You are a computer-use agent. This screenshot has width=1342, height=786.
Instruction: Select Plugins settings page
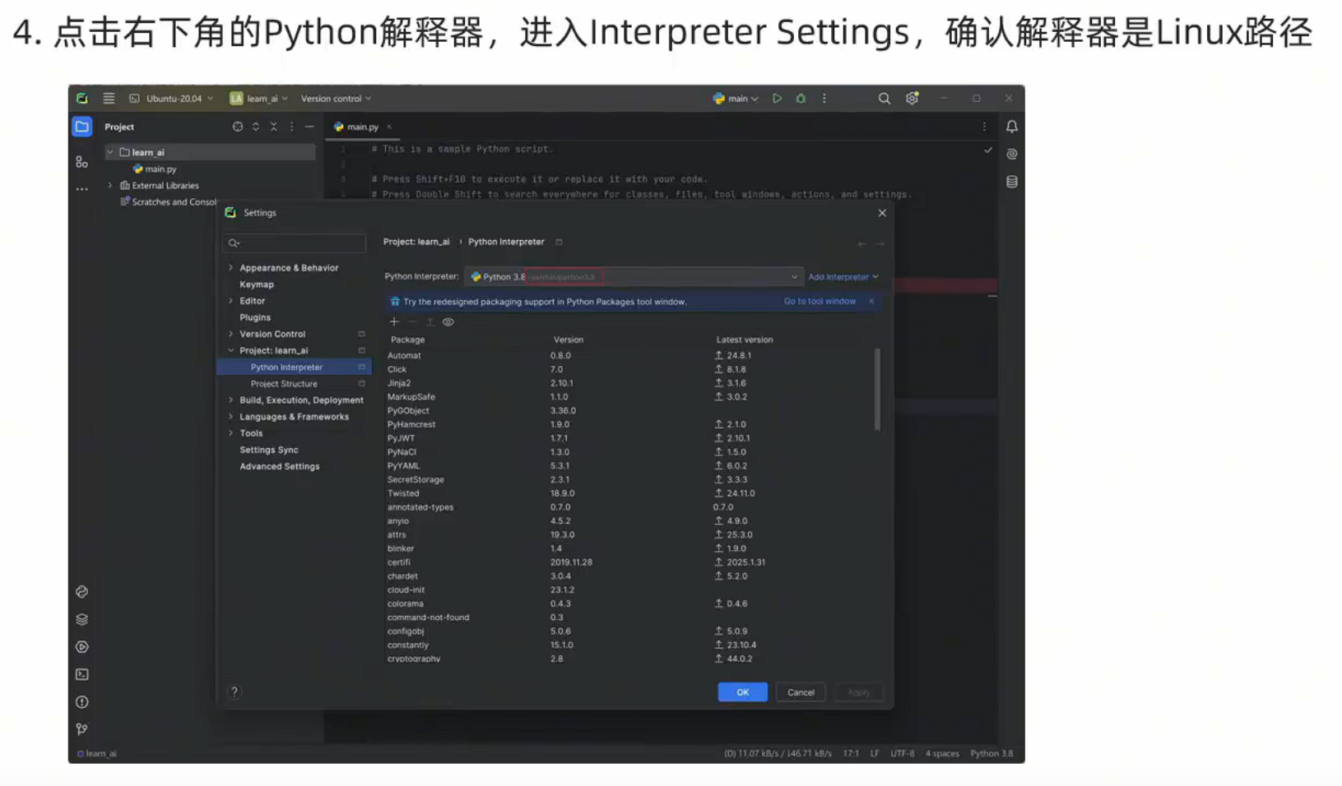(x=255, y=317)
